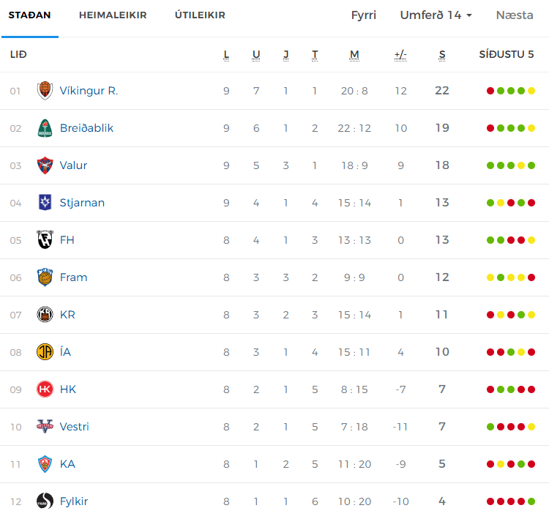Click the HK red circle logo
Screen dimensions: 549x519
click(45, 389)
